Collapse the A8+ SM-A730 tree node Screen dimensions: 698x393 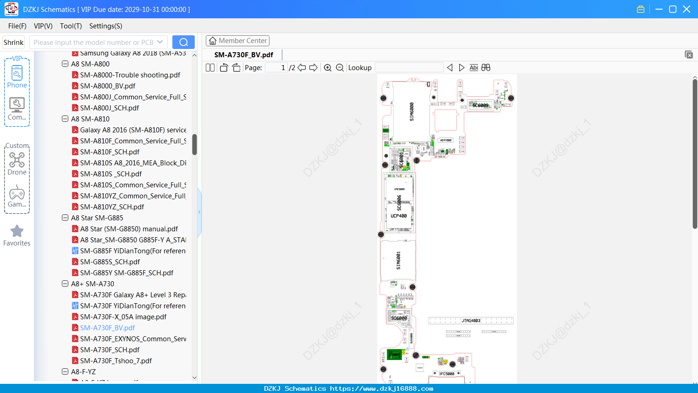tap(65, 284)
